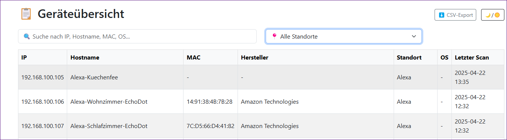Screen dimensions: 507x140
Task: Sort by the IP column header
Action: tap(24, 58)
